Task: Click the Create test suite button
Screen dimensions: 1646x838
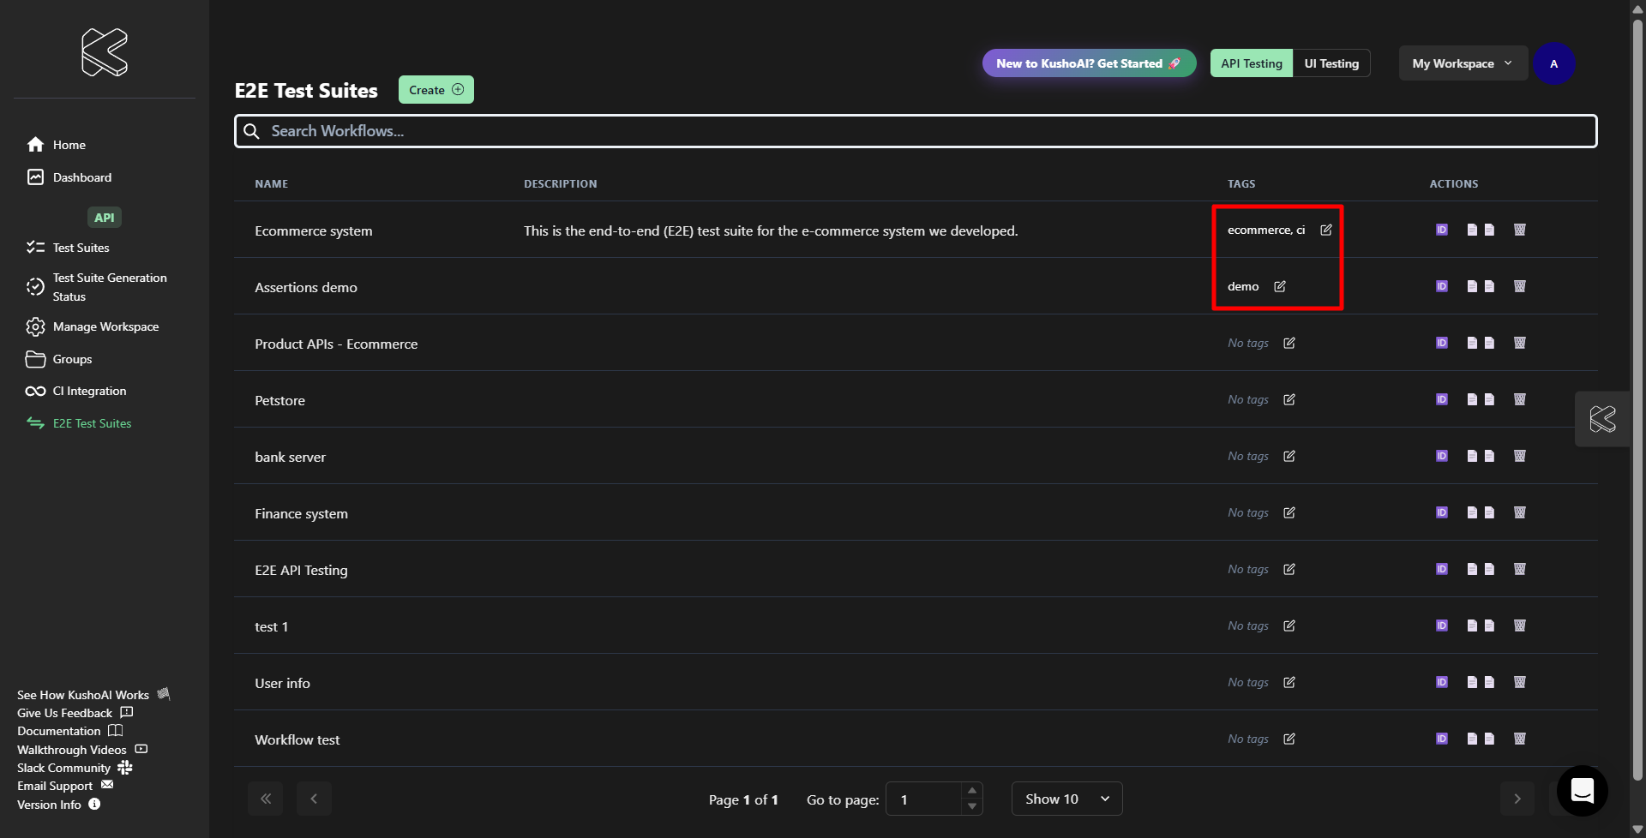Action: tap(436, 90)
